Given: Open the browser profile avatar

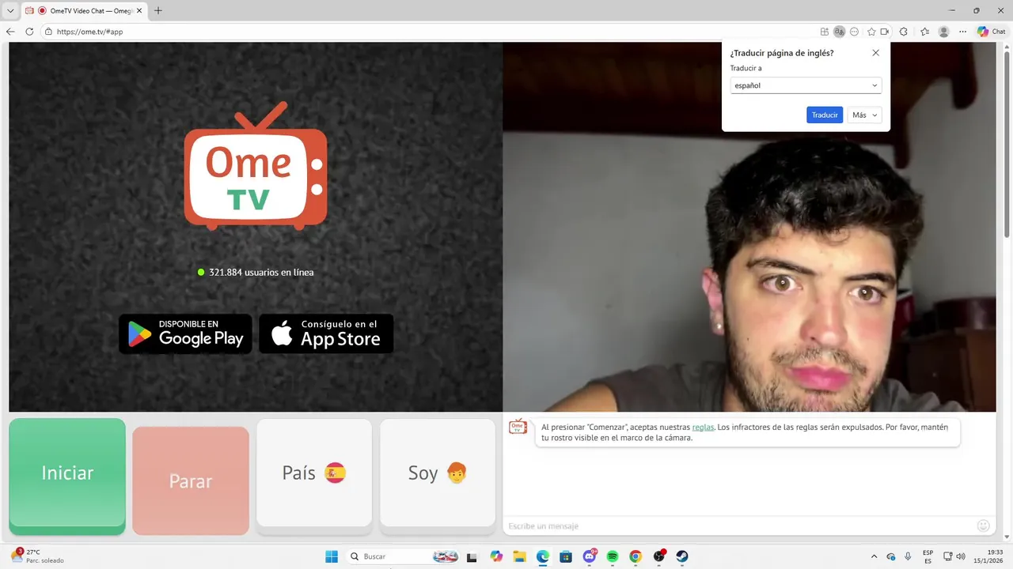Looking at the screenshot, I should (x=943, y=32).
